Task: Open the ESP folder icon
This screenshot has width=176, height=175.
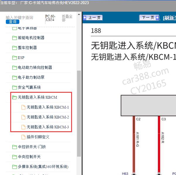Action: pos(14,58)
